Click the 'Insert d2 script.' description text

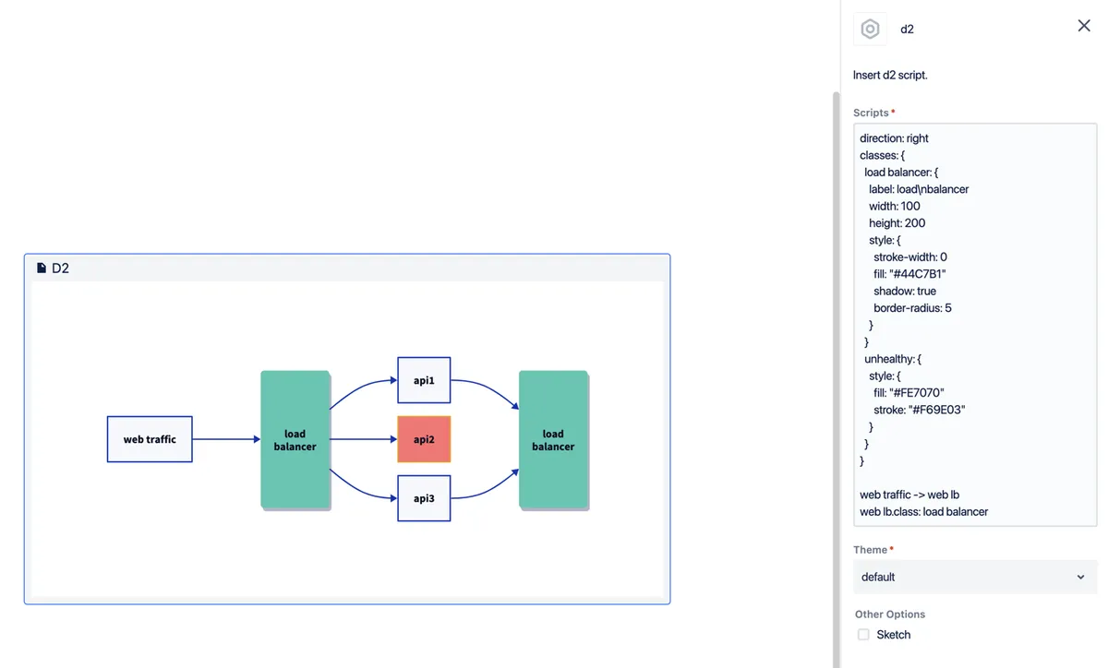(890, 75)
